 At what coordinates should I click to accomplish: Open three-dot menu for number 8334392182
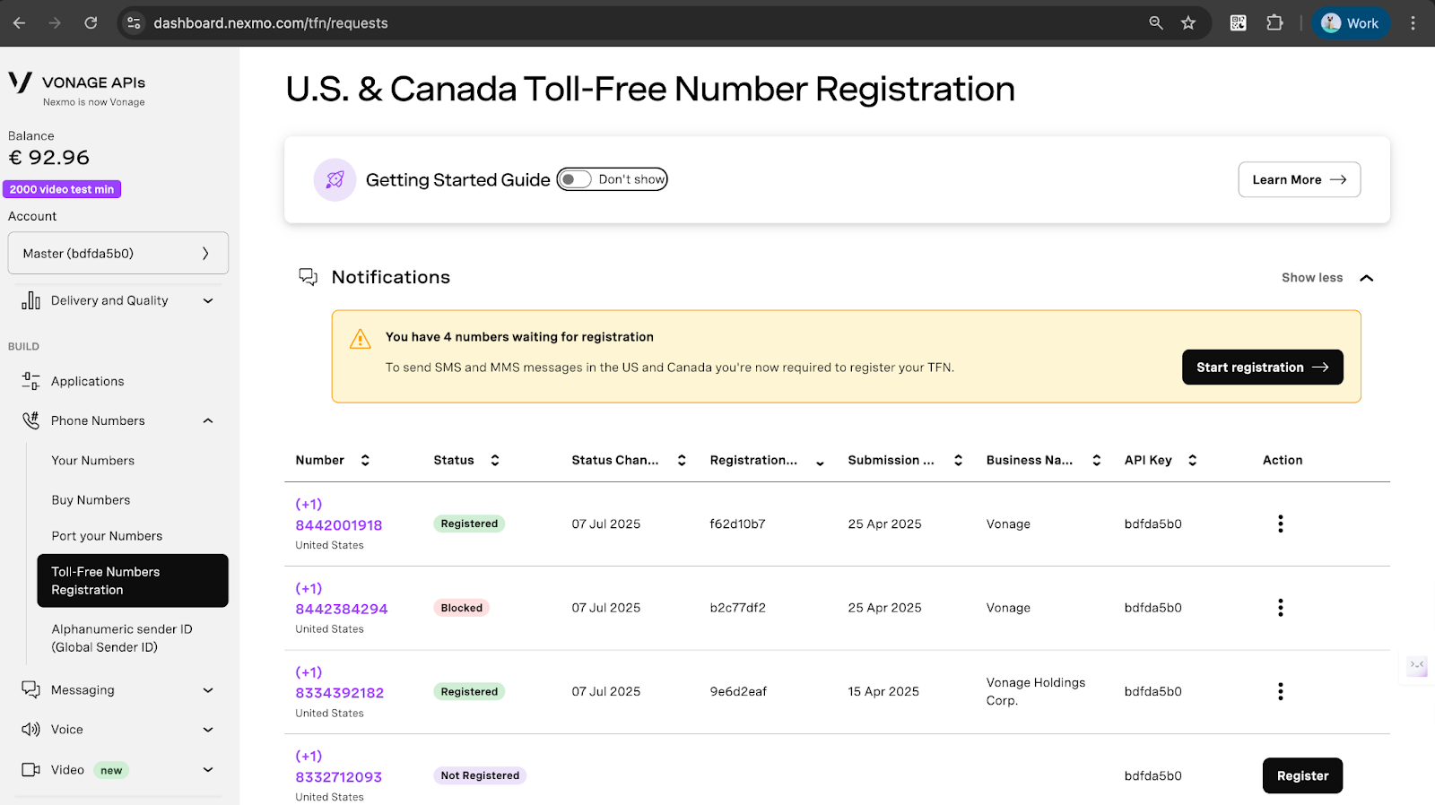(x=1280, y=691)
